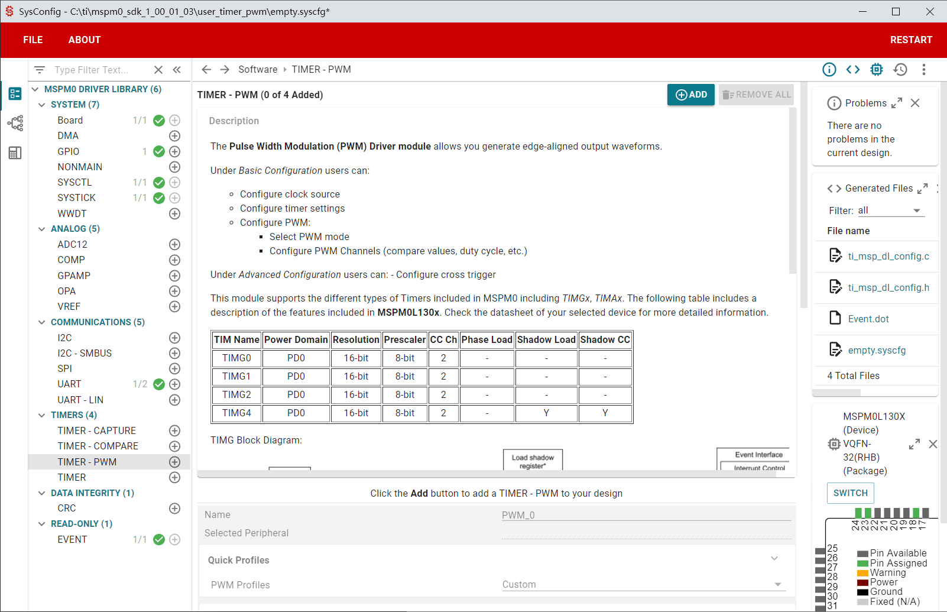Click the description panel vertical scrollbar

(x=793, y=191)
